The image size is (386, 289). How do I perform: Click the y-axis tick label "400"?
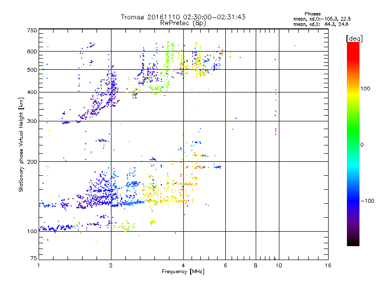(x=32, y=92)
